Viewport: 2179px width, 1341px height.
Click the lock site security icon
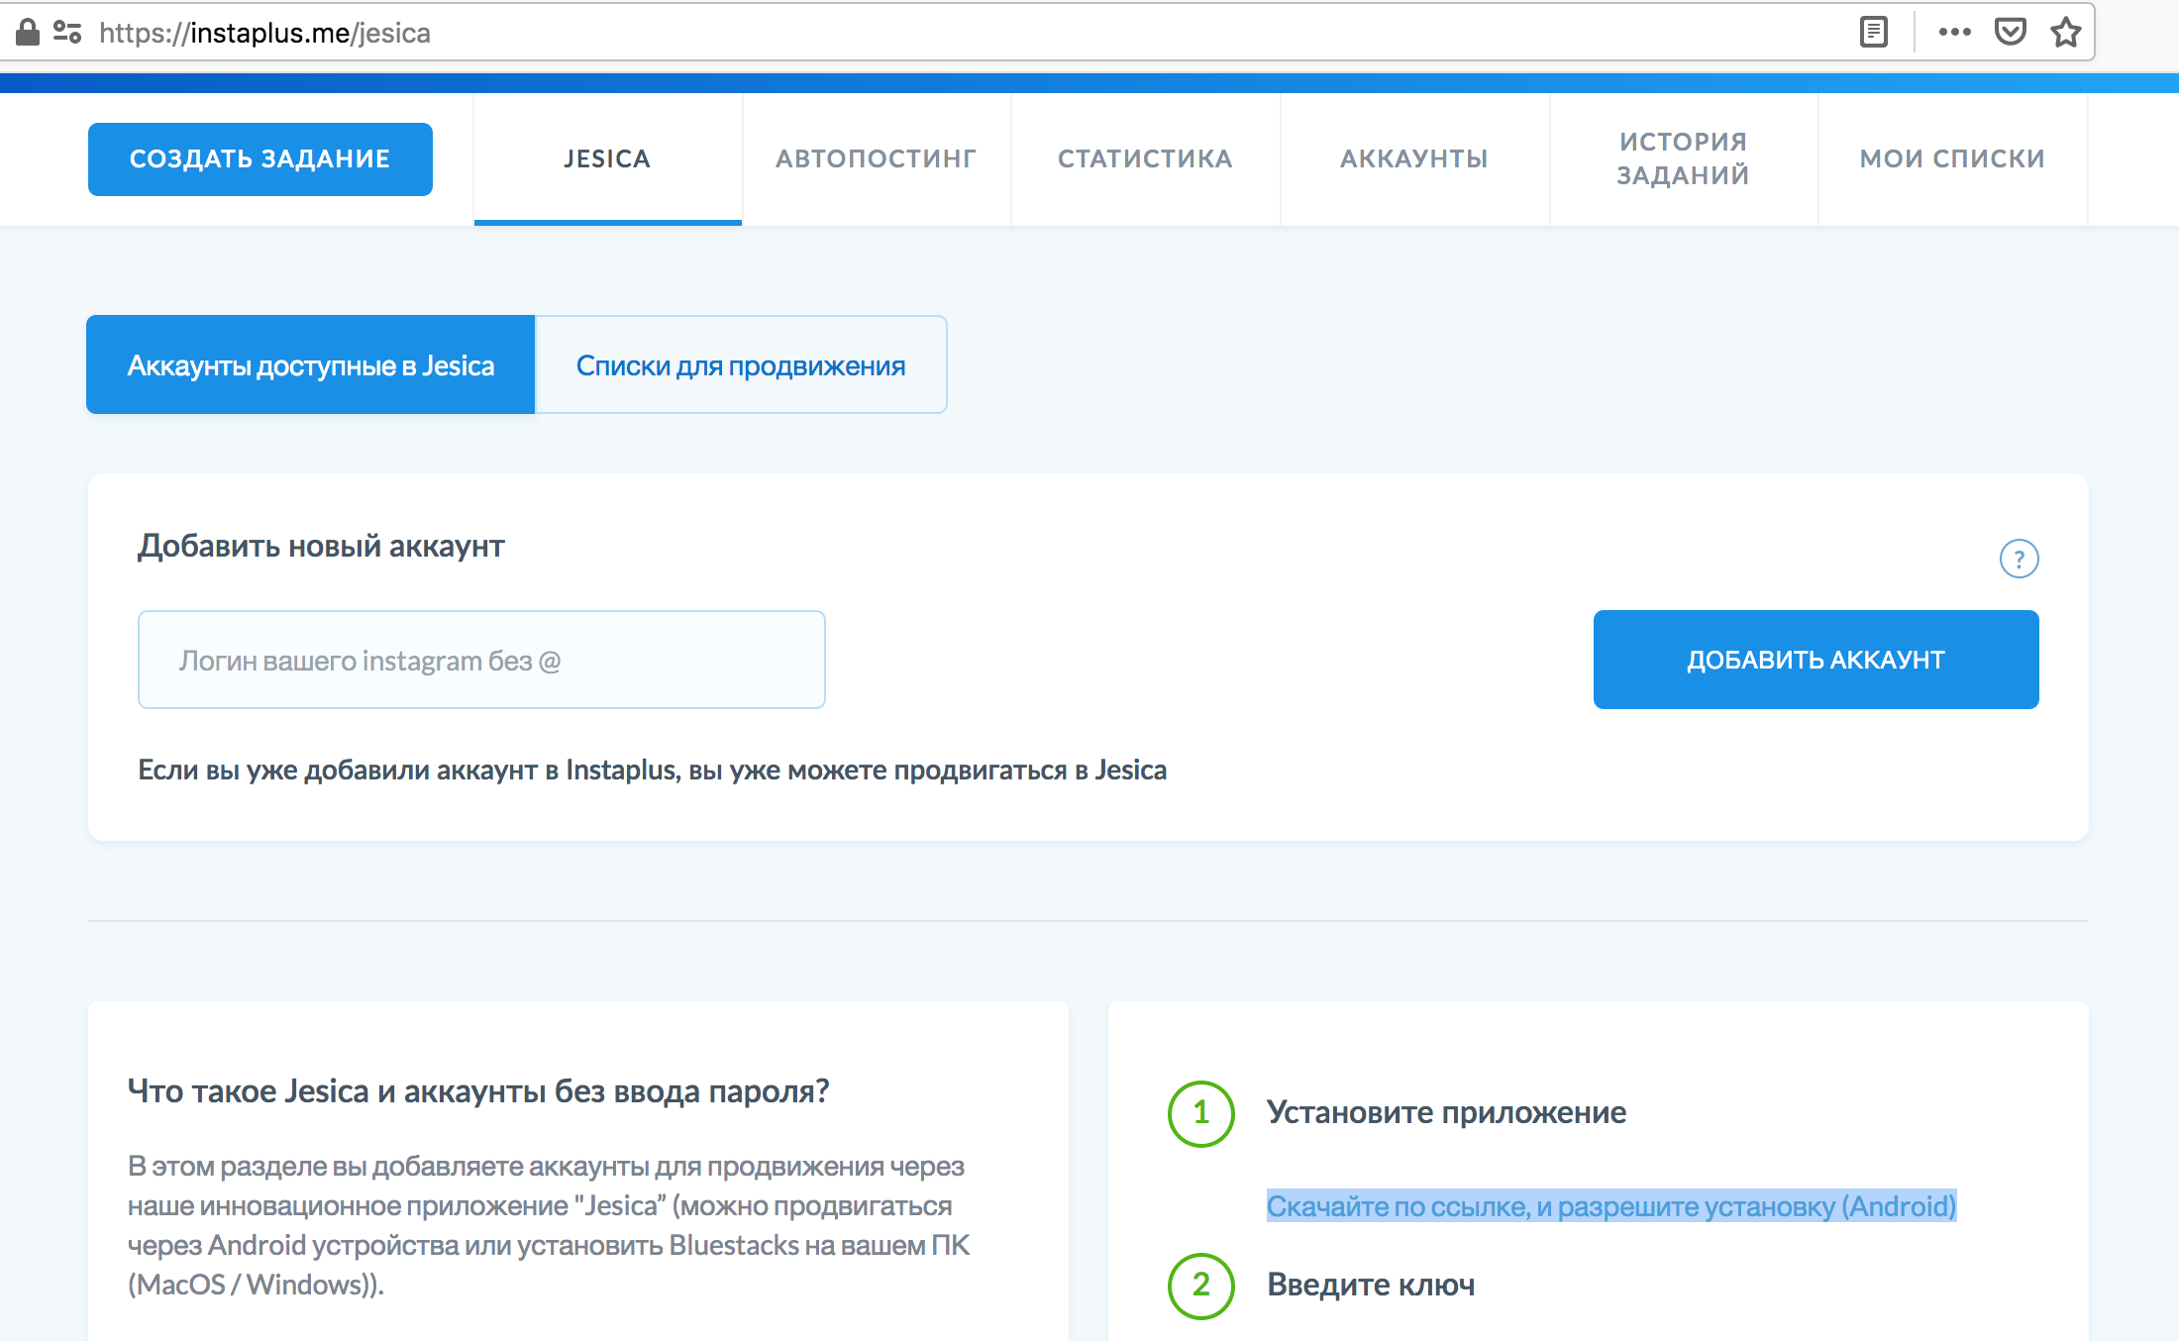point(28,33)
